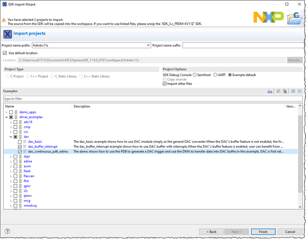
Task: Uncheck the dac_continuous_pdb_edma checkbox
Action: [x=20, y=152]
